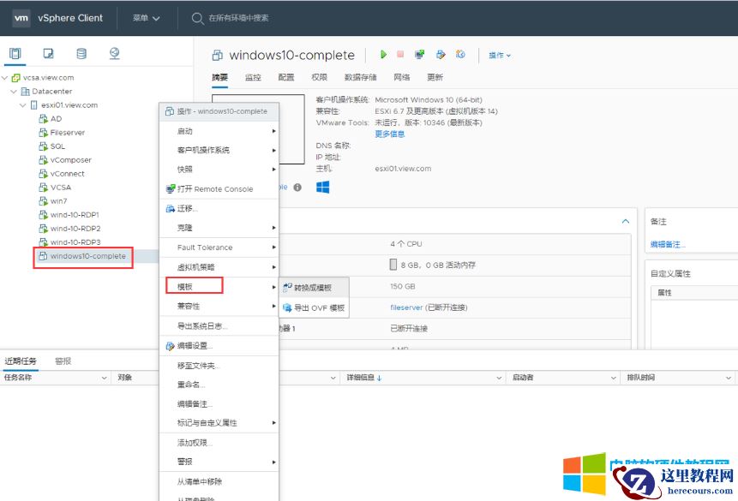Switch to the 网络 tab
The height and width of the screenshot is (501, 738).
pos(401,77)
